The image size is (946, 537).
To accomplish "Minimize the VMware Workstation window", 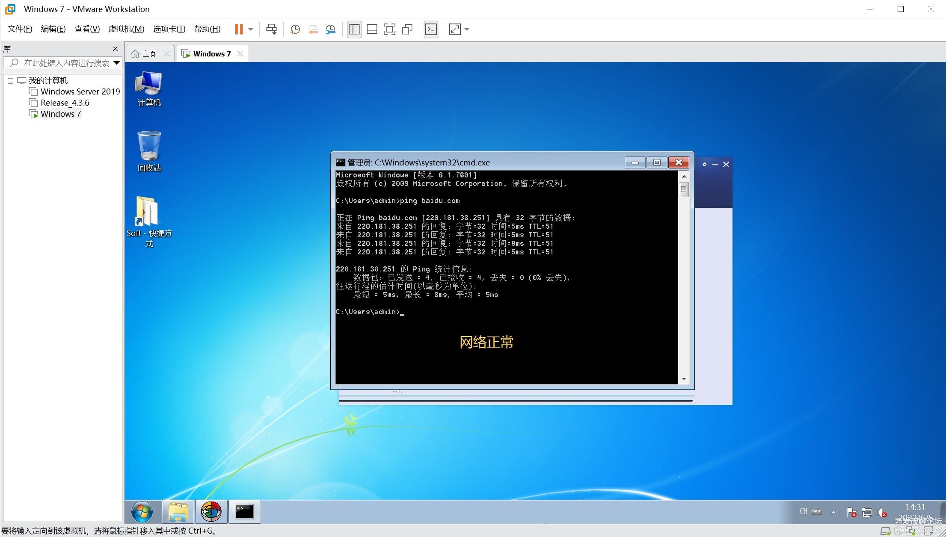I will (870, 9).
